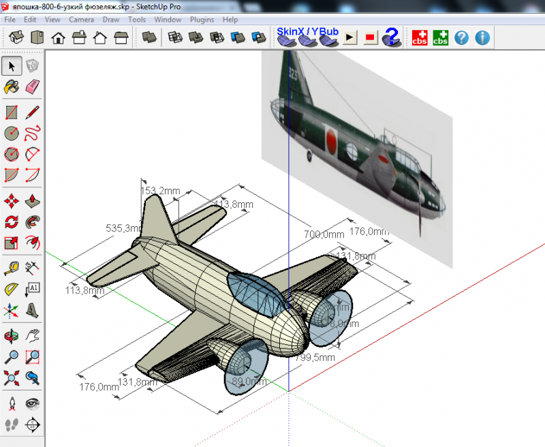Select the Axes tool

pos(12,311)
